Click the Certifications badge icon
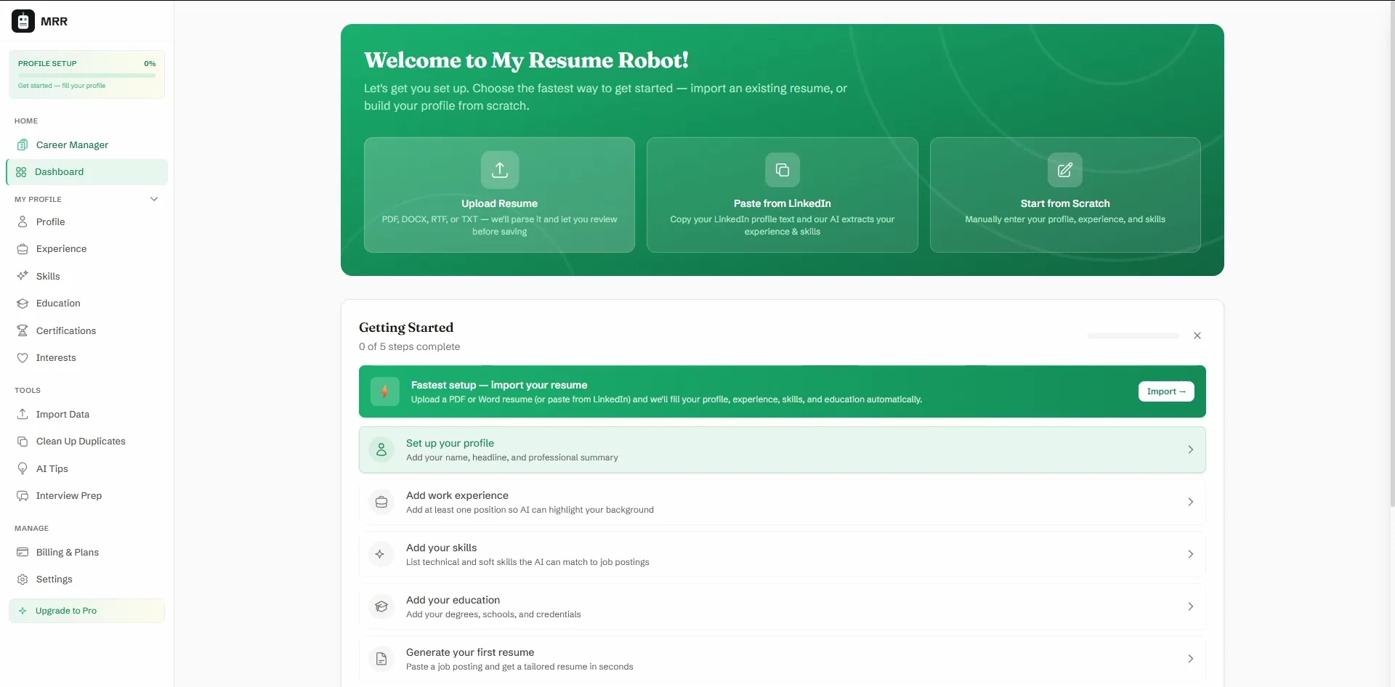This screenshot has height=687, width=1395. [x=23, y=330]
